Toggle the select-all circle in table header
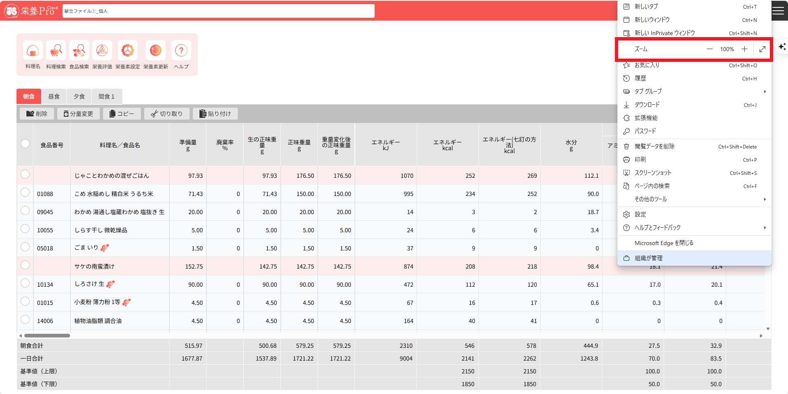The height and width of the screenshot is (394, 788). coord(25,144)
